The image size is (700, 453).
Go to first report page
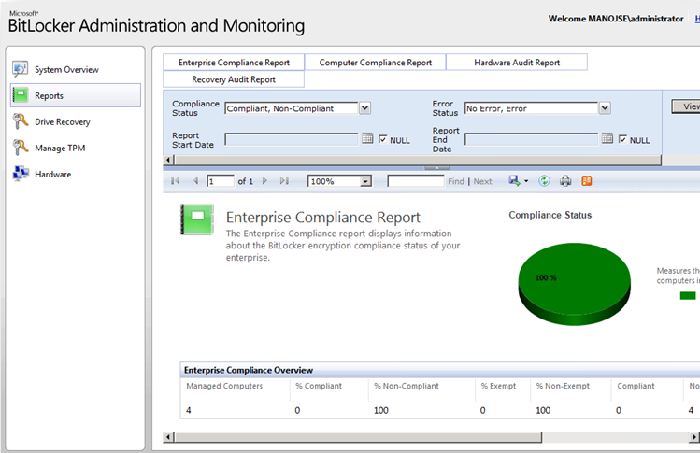coord(176,181)
